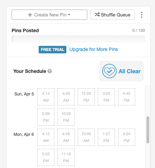Grab the schedule's vertical scrollbar thumb
Viewport: 155px width, 168px height.
pyautogui.click(x=148, y=130)
